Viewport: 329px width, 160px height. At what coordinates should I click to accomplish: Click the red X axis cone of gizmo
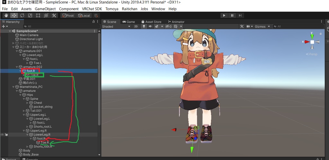tap(307, 42)
